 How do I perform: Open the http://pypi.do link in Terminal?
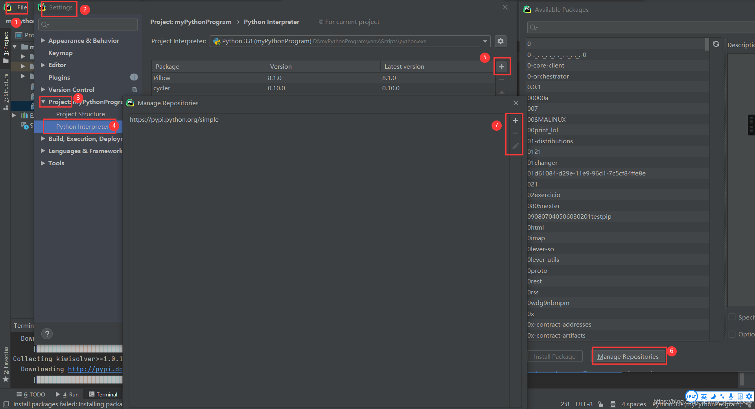(95, 369)
